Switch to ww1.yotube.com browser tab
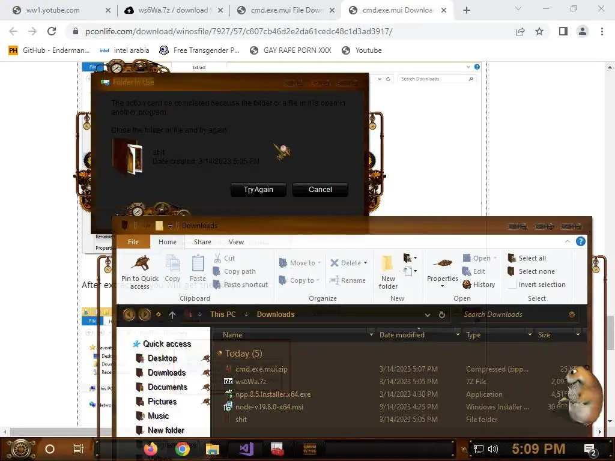This screenshot has width=615, height=461. pos(62,10)
